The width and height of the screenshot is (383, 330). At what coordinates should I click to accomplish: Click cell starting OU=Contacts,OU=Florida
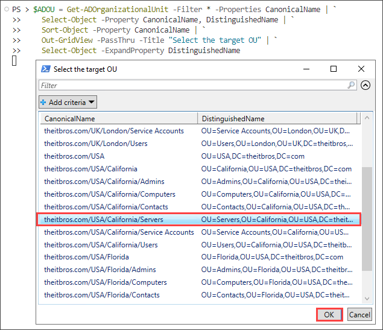pyautogui.click(x=275, y=296)
